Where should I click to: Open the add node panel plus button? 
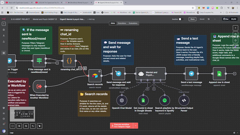click(235, 28)
